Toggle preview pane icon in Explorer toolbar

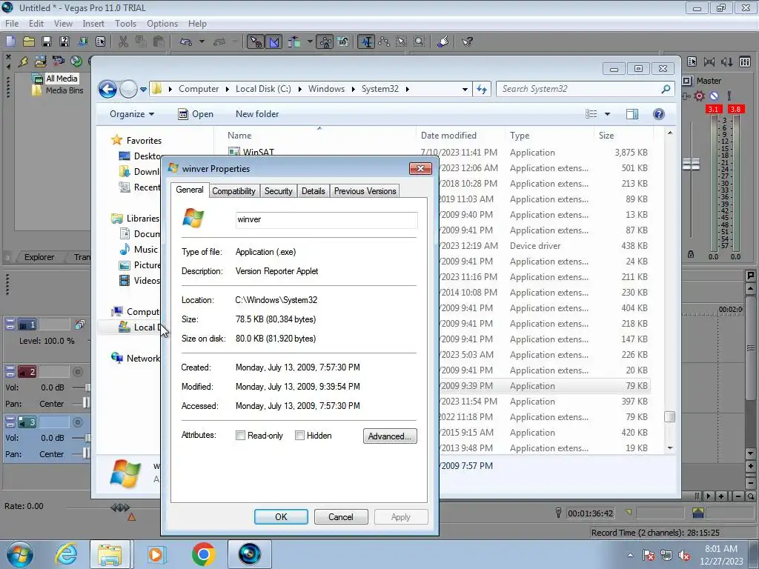click(x=632, y=114)
